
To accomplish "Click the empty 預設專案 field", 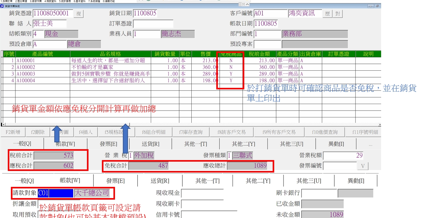I will [x=267, y=44].
